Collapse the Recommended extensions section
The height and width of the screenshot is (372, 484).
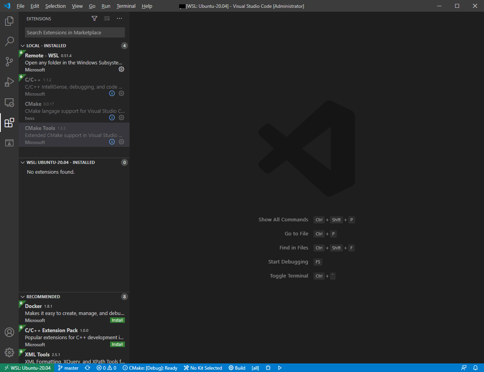[x=23, y=297]
